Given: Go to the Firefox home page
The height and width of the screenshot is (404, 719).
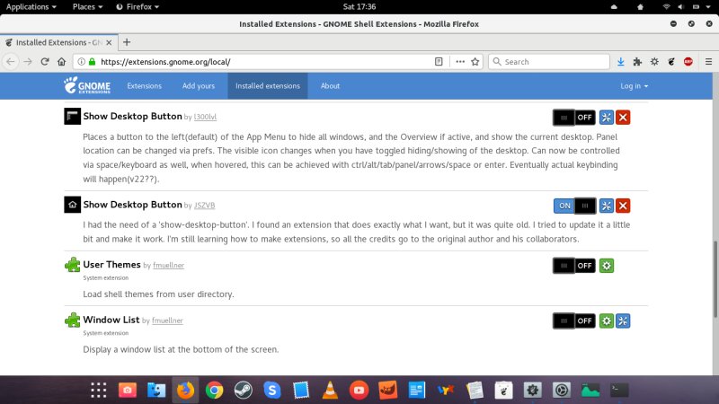Looking at the screenshot, I should pos(61,61).
